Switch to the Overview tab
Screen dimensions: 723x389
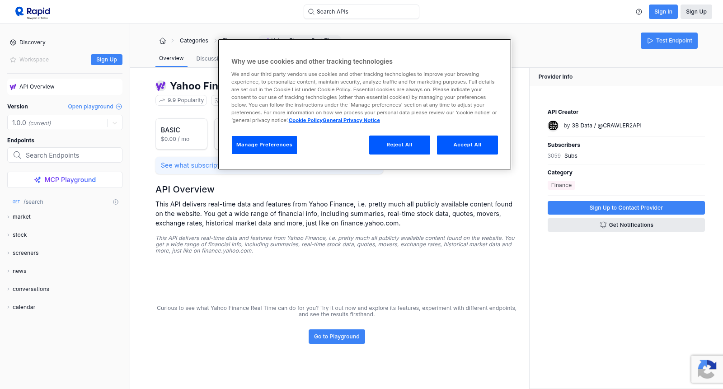171,58
